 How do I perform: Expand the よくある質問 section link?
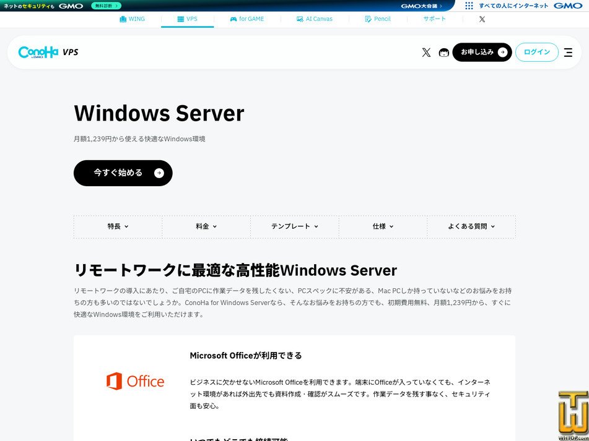click(471, 226)
